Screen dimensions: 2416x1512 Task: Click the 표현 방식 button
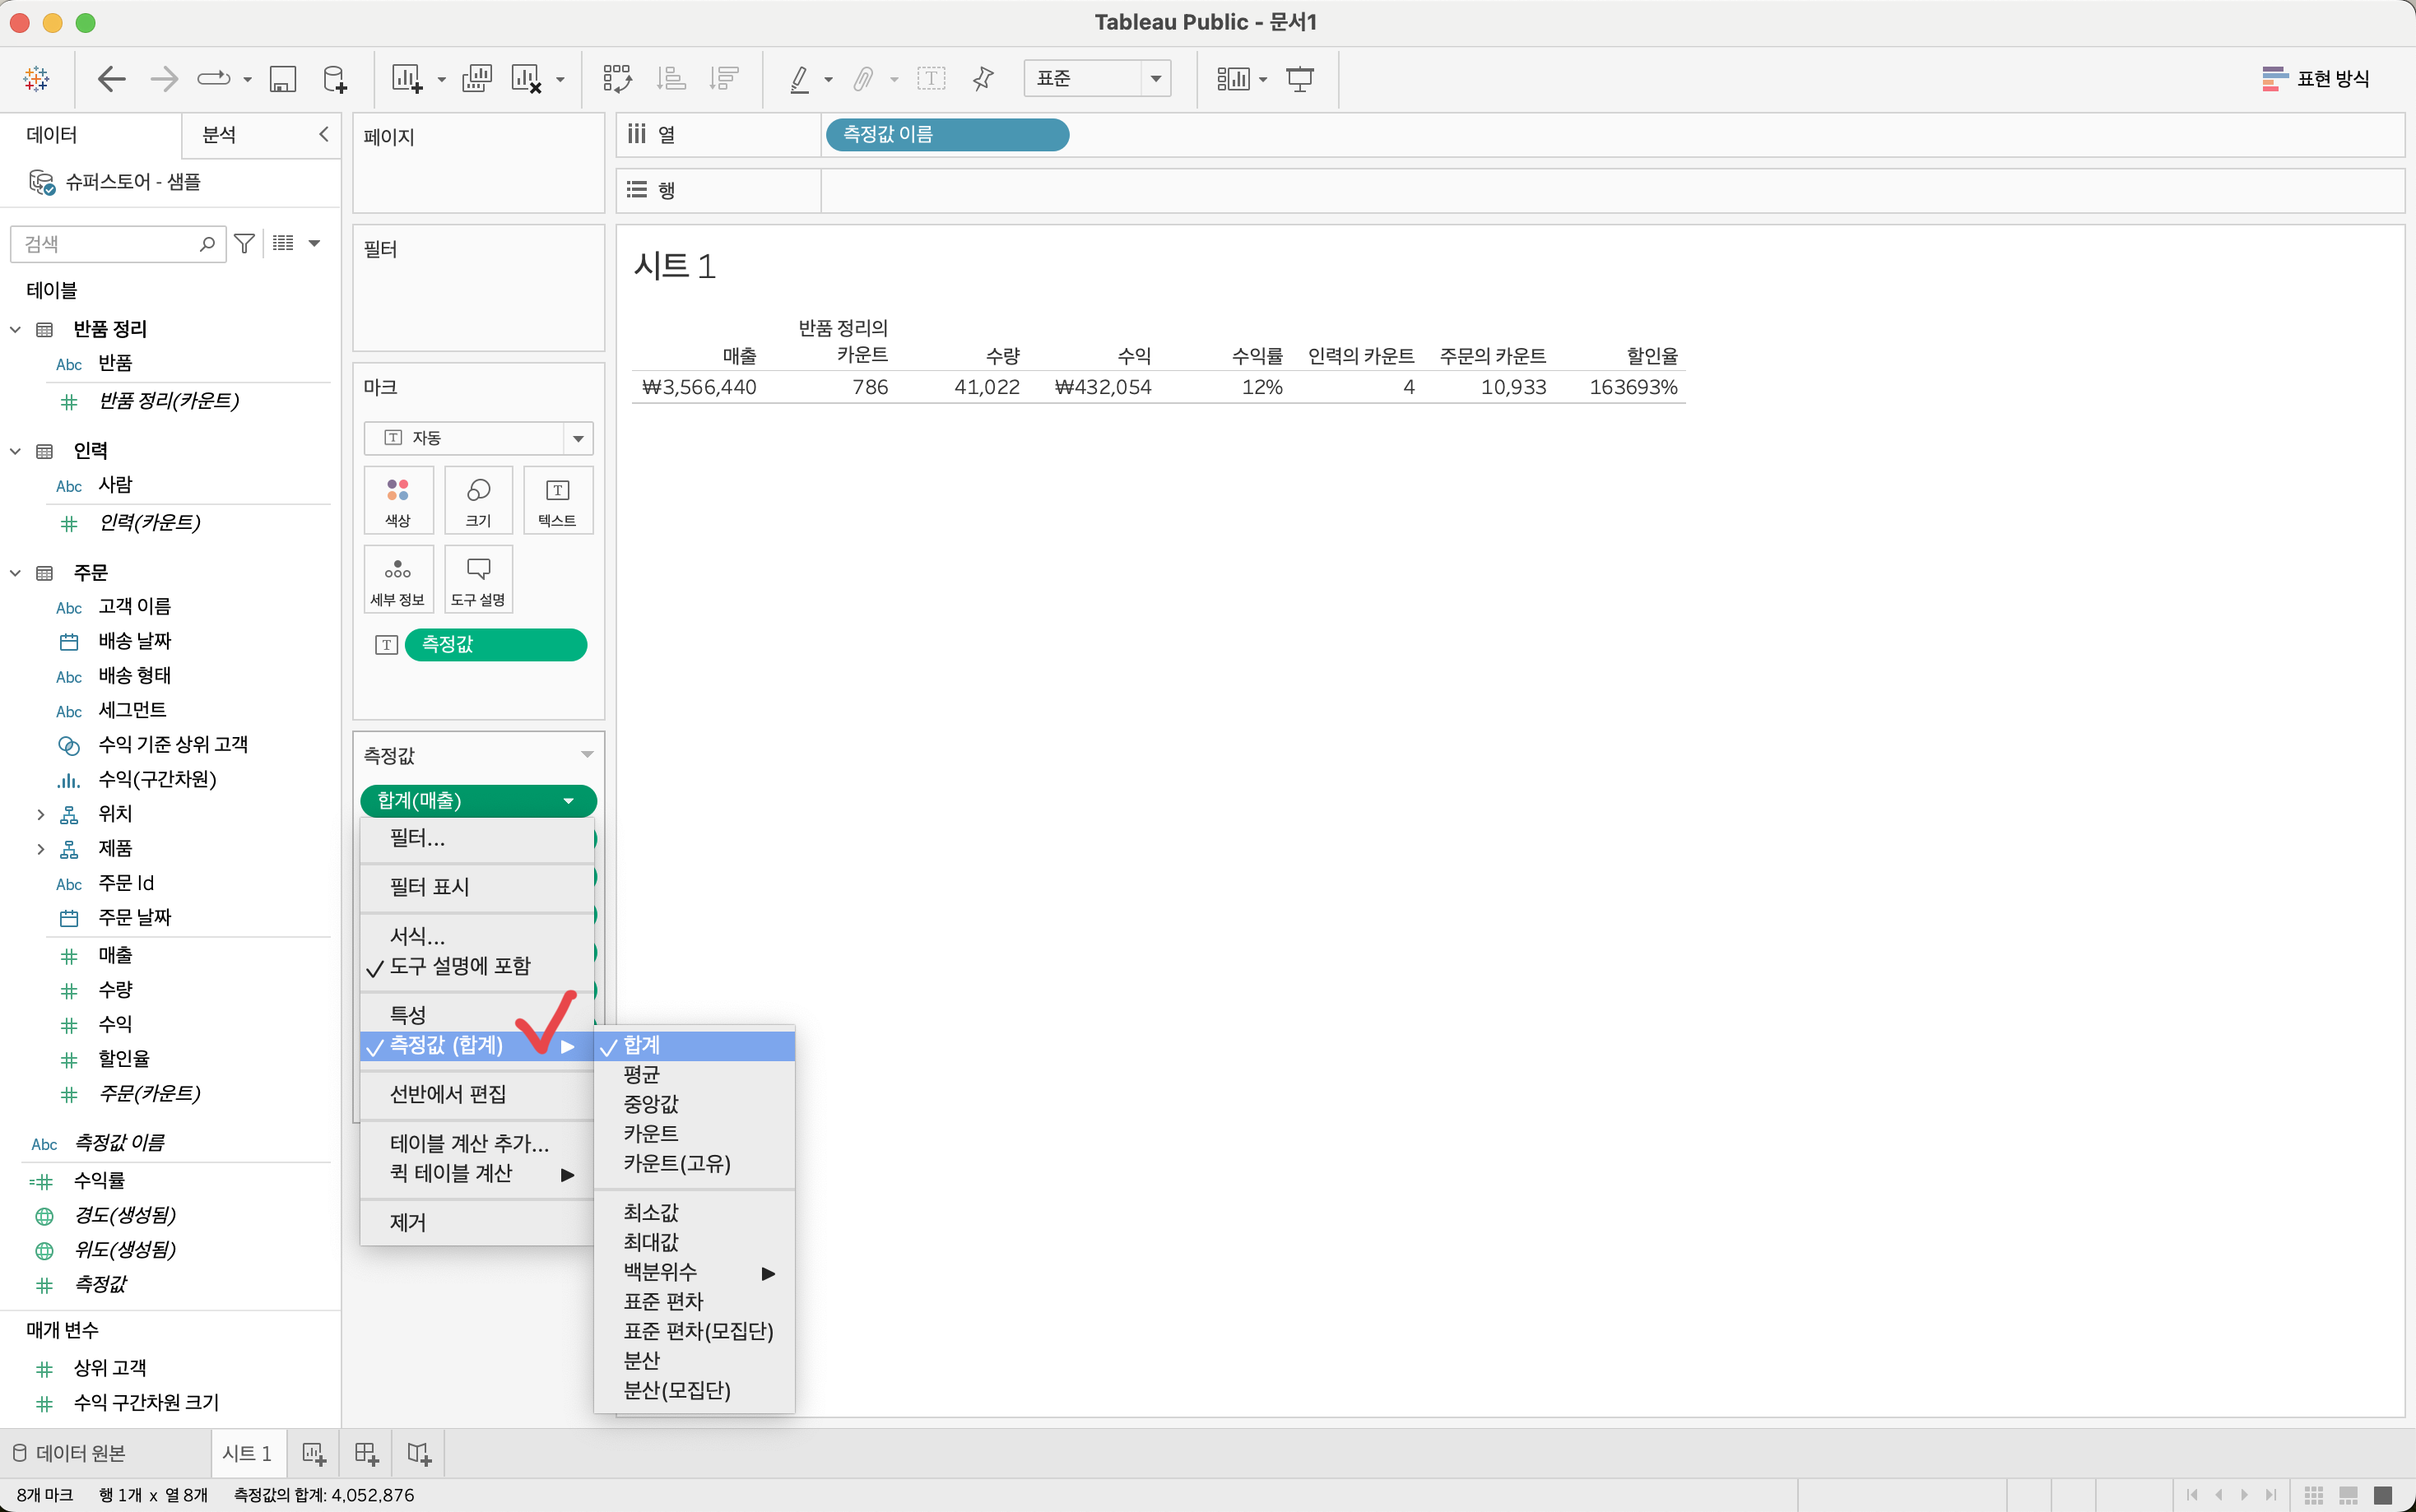[x=2315, y=79]
